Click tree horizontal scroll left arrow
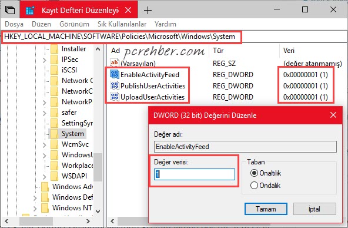Viewport: 348px width, 228px height. [6, 221]
